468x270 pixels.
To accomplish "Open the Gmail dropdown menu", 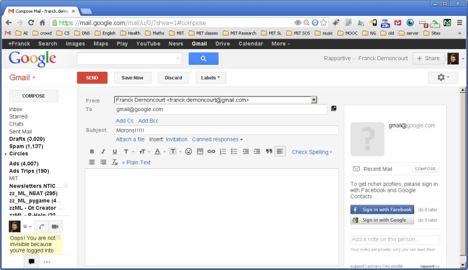I will pos(22,78).
